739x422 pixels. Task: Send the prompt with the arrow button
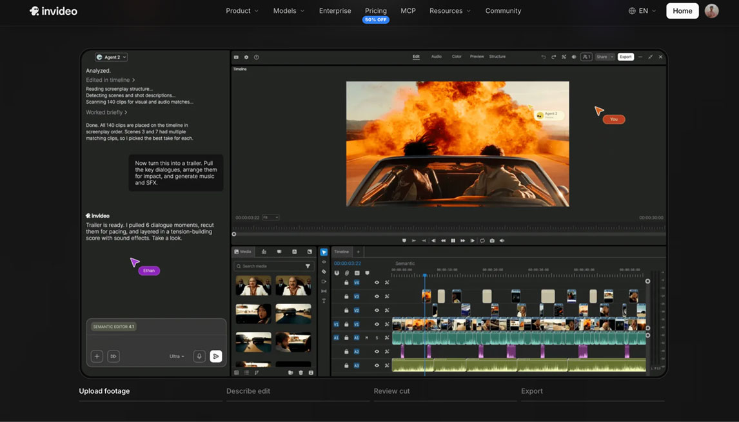click(216, 356)
